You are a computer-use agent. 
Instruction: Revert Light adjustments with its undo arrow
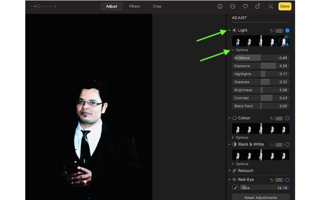coord(272,30)
